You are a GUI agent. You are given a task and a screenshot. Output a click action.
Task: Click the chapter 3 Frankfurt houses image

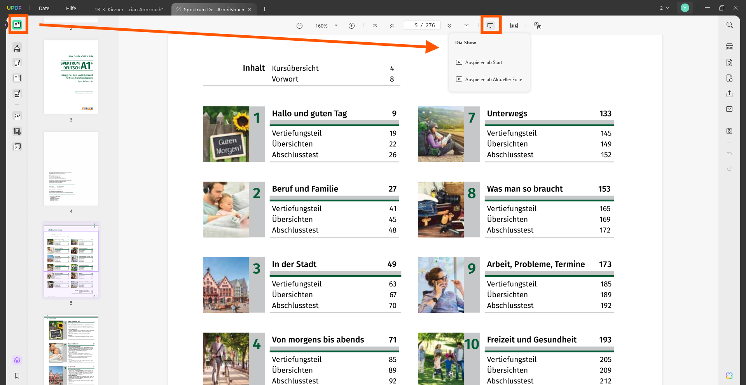(x=226, y=285)
